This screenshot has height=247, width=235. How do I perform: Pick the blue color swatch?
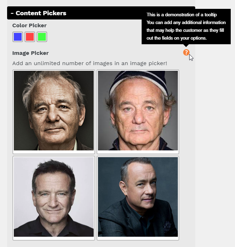tap(18, 37)
